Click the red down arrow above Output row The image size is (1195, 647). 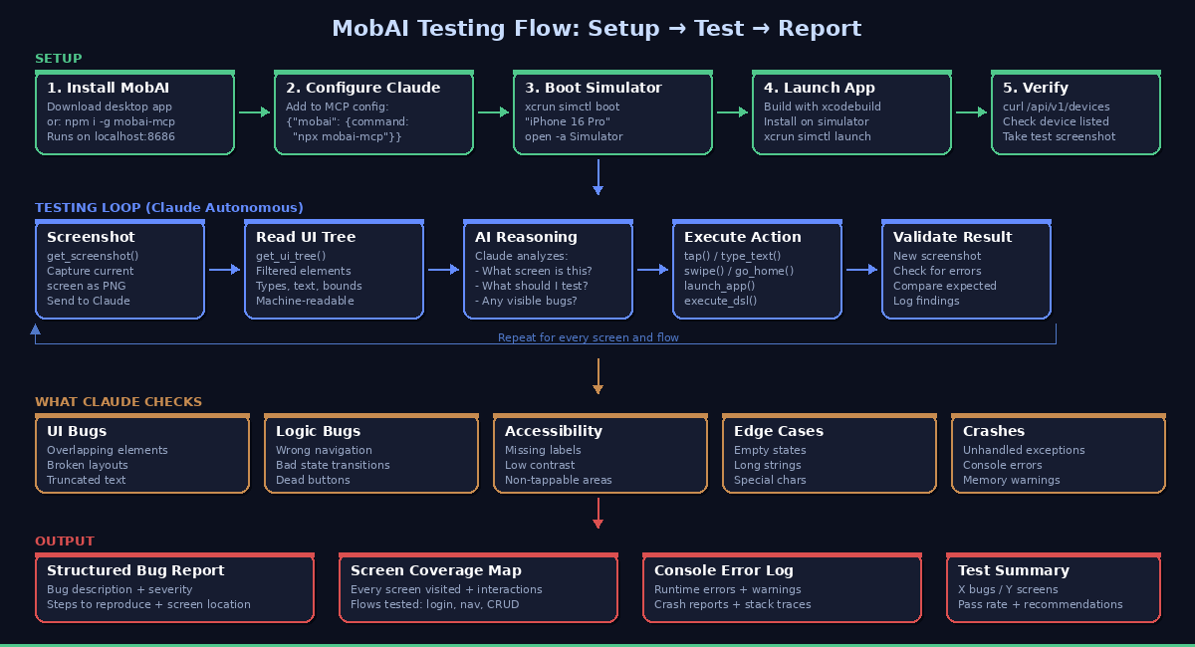point(597,513)
